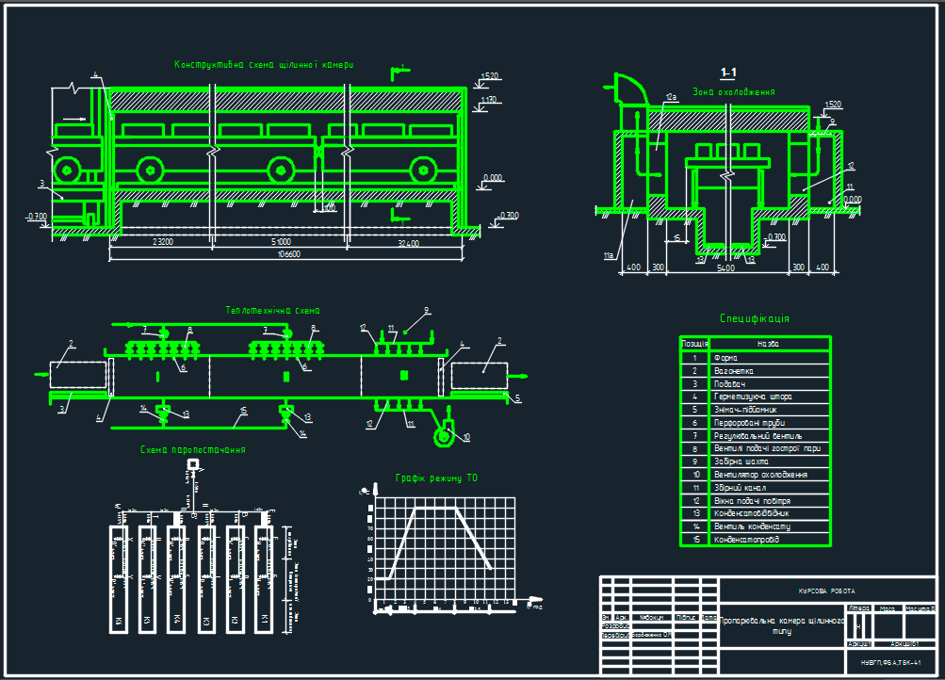Click the callout number 15 on condensate pipe
Viewport: 945px width, 680px height.
coord(243,411)
